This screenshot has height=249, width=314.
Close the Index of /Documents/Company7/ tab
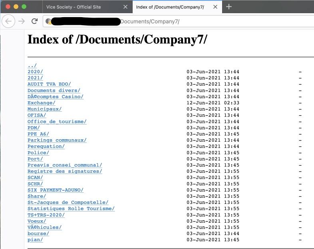[x=215, y=7]
